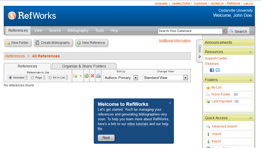Click the Search button in header bar

[239, 31]
